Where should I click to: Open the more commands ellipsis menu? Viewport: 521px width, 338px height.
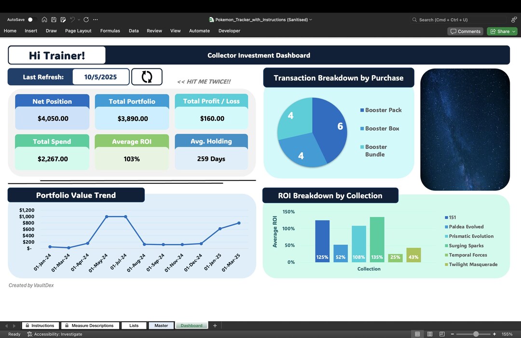pyautogui.click(x=96, y=20)
